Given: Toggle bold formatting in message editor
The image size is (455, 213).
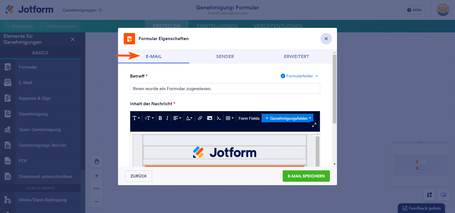Looking at the screenshot, I should (x=160, y=118).
